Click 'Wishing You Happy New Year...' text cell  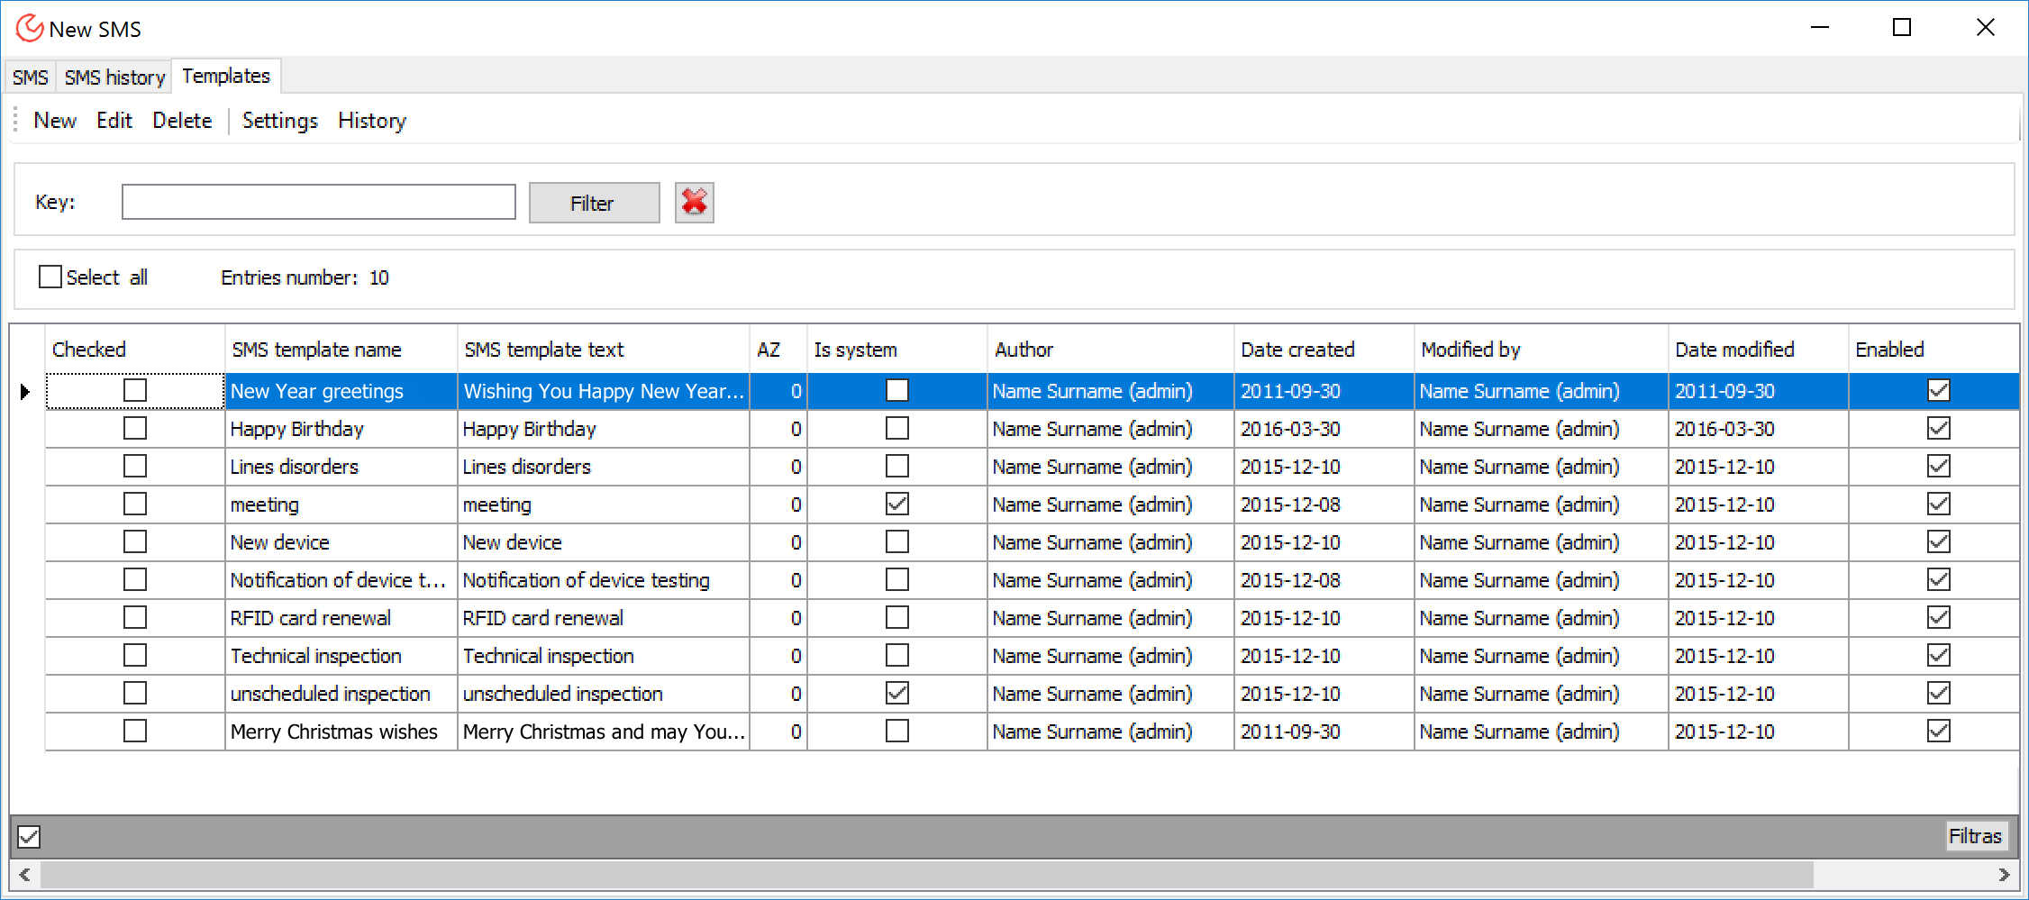(x=604, y=391)
